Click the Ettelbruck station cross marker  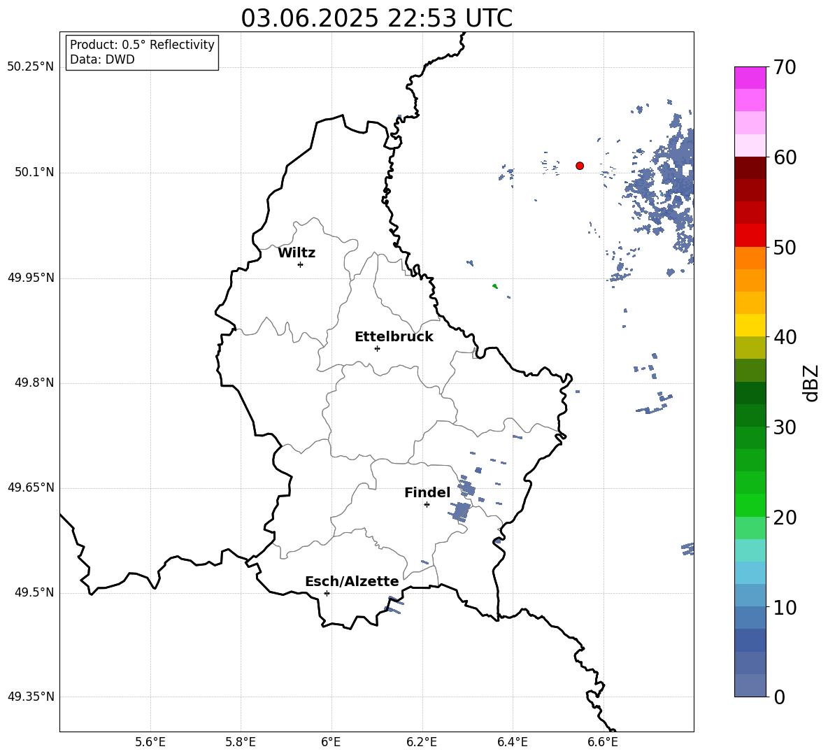pos(377,348)
